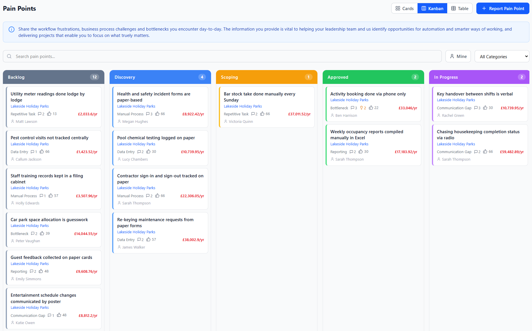Switch to the Cards view
The width and height of the screenshot is (532, 331).
tap(404, 8)
